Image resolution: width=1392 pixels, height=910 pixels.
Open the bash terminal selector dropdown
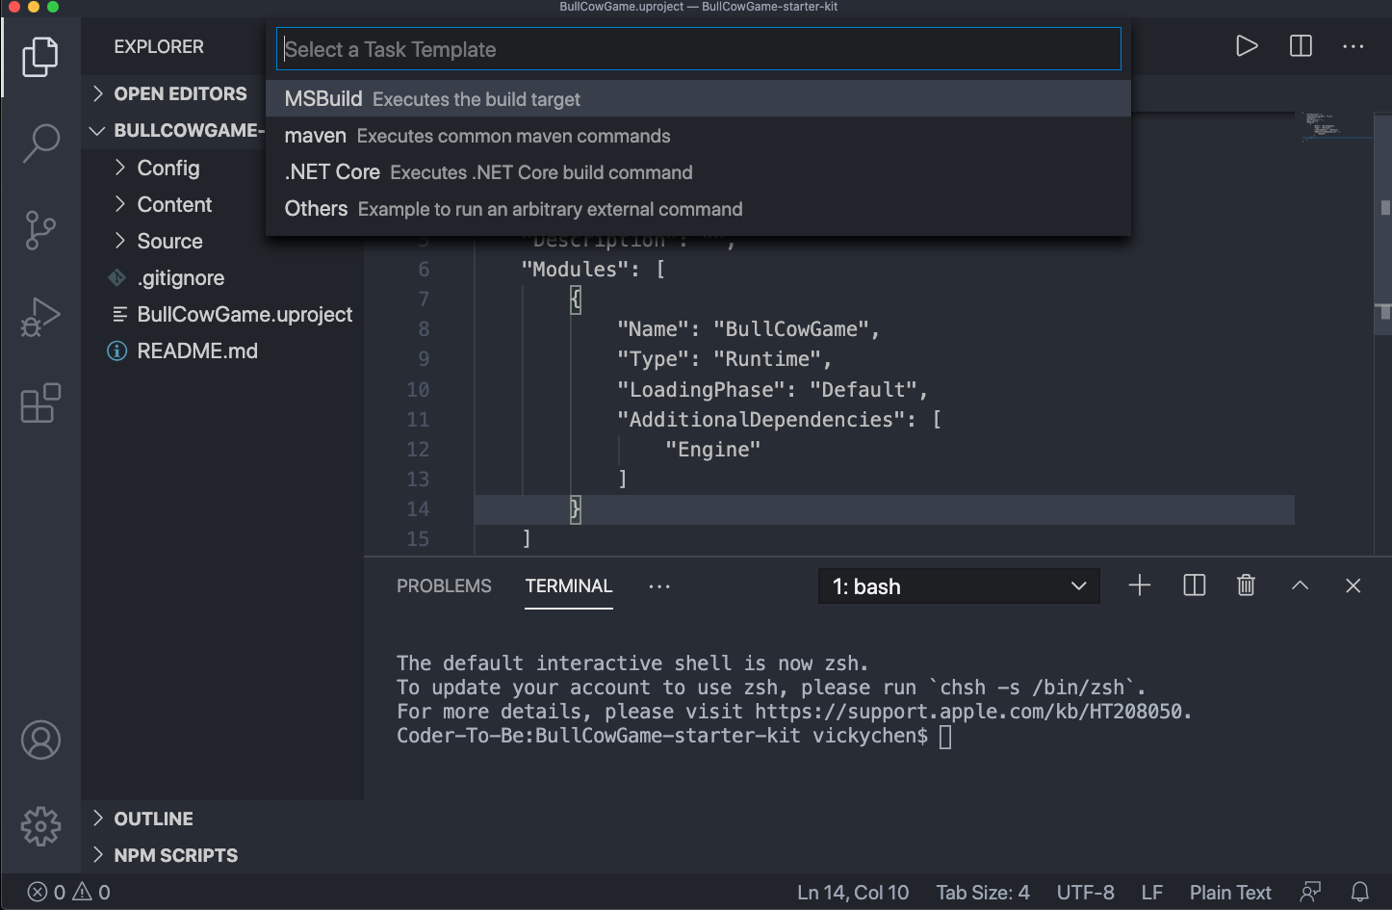point(959,586)
